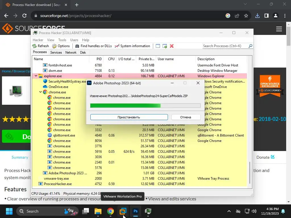Image resolution: width=291 pixels, height=218 pixels.
Task: Select the Adobe Photoshop 2023 process row
Action: tap(140, 173)
